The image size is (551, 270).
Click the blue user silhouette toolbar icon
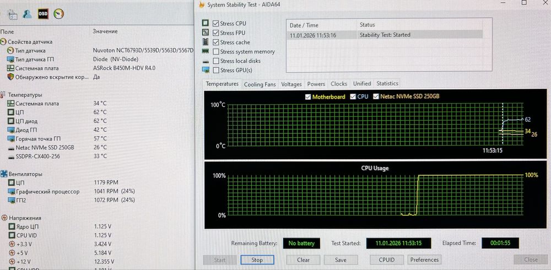27,14
